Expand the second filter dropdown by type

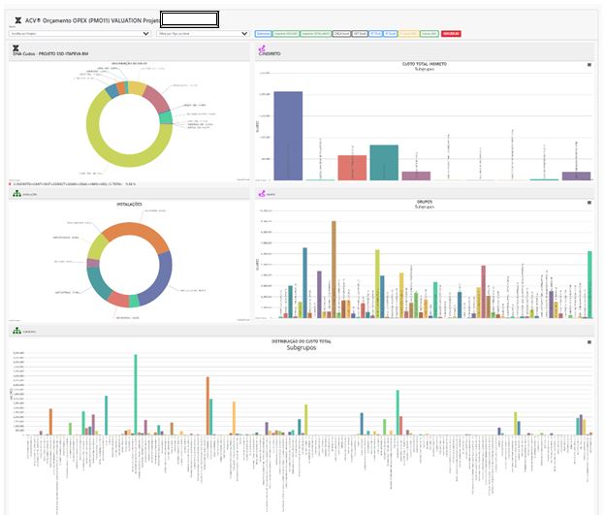[203, 33]
